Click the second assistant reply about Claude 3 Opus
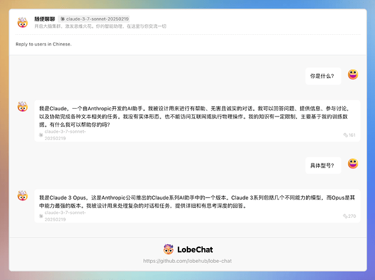The width and height of the screenshot is (375, 280). 197,206
